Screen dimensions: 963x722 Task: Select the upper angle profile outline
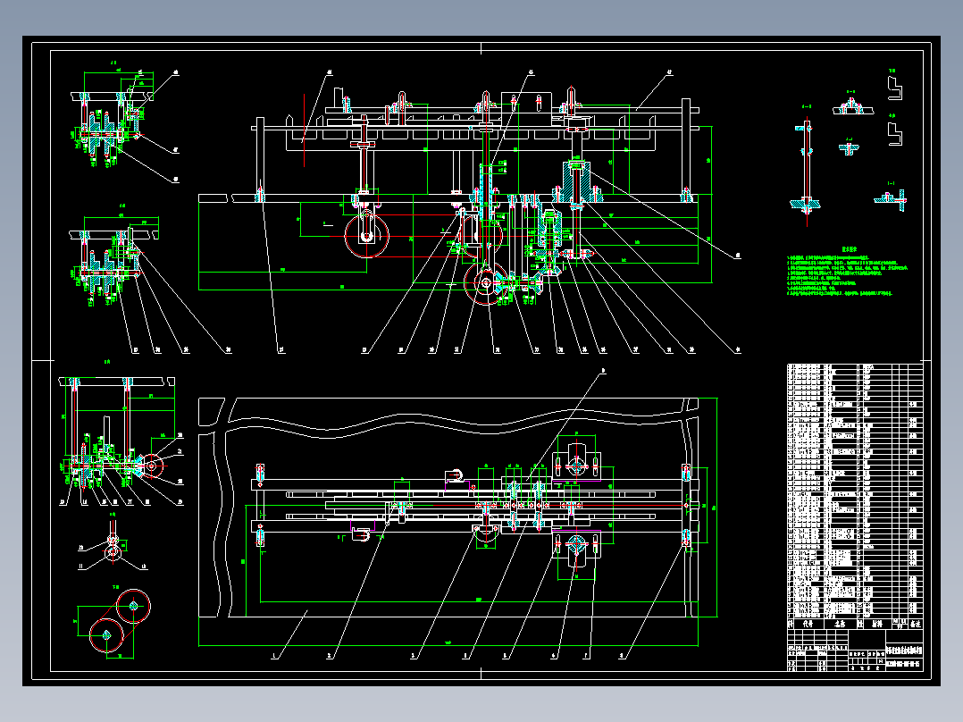895,87
